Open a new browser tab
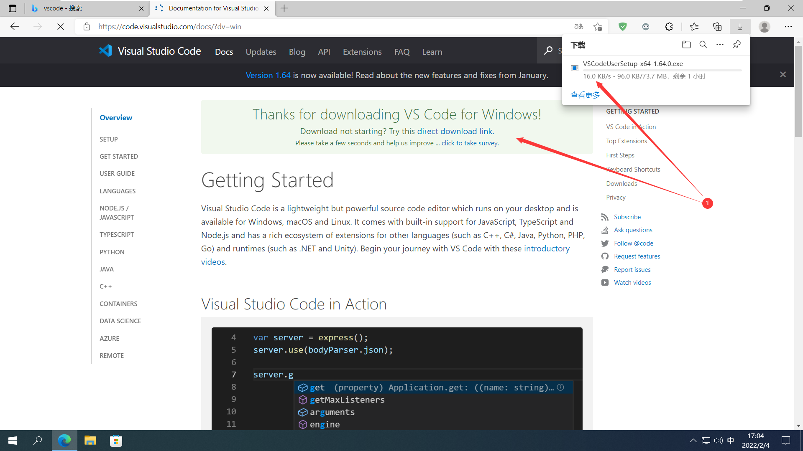Screen dimensions: 803x451 (x=284, y=8)
